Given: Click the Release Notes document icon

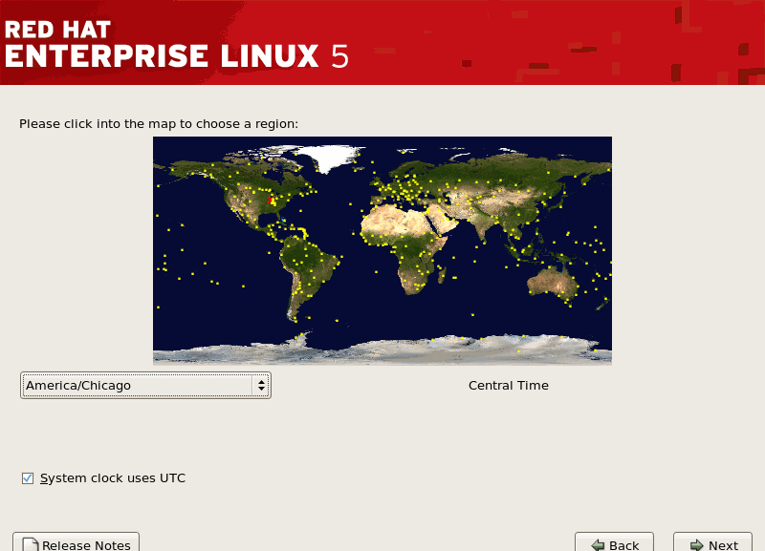Looking at the screenshot, I should point(30,545).
